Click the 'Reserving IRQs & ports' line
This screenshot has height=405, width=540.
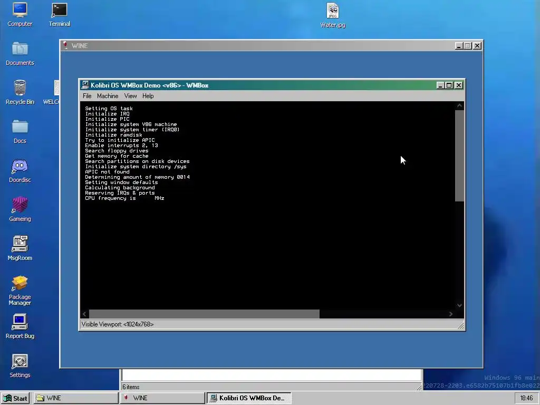(x=120, y=193)
